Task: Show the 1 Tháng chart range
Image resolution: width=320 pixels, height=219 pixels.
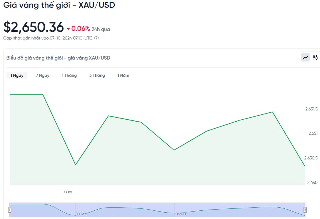Action: pyautogui.click(x=69, y=75)
